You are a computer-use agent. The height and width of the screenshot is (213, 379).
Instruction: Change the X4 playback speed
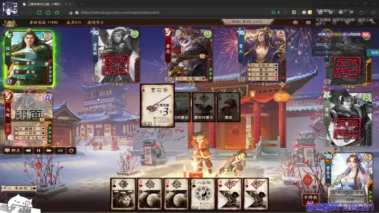(x=60, y=150)
